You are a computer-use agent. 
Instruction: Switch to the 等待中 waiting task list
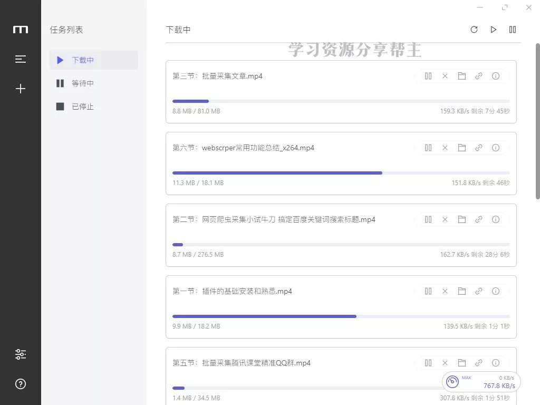click(x=83, y=83)
